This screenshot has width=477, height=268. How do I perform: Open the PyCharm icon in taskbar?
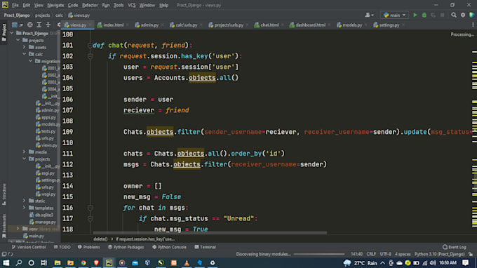click(109, 263)
